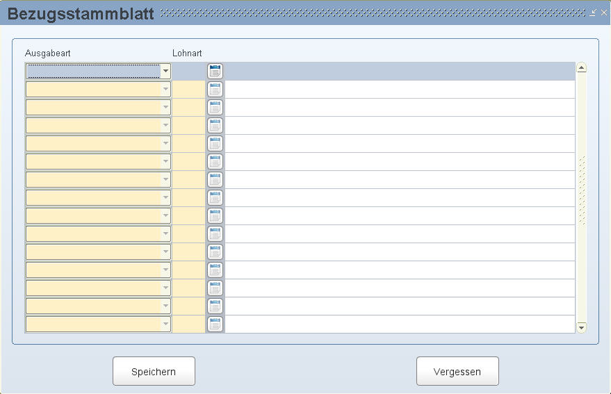Screen dimensions: 611x394
Task: Open Lohnart list icon in first row
Action: pyautogui.click(x=215, y=72)
